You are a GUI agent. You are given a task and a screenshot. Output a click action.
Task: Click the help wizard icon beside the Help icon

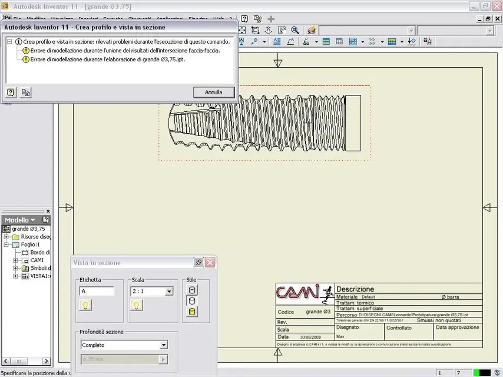pos(257,19)
